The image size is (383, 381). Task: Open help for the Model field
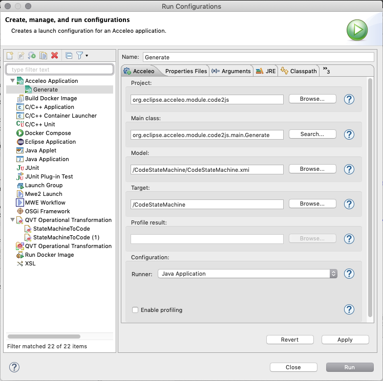349,169
